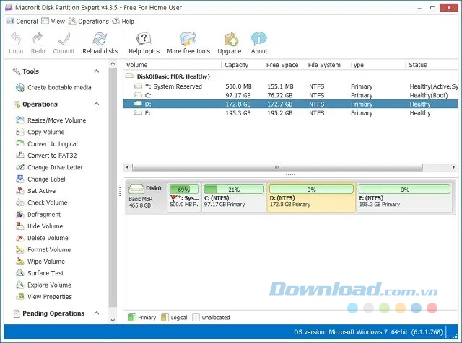The width and height of the screenshot is (462, 343).
Task: Start Defragment operation
Action: click(38, 215)
